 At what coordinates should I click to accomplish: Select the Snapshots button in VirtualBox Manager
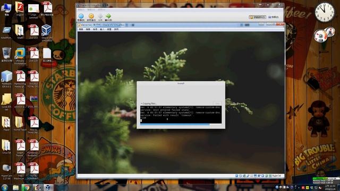[x=274, y=17]
